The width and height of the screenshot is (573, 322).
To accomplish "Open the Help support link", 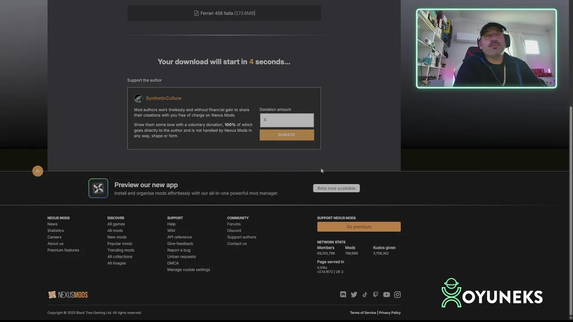I will pos(171,224).
